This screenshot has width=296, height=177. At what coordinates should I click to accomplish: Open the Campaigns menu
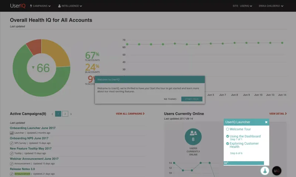point(40,6)
